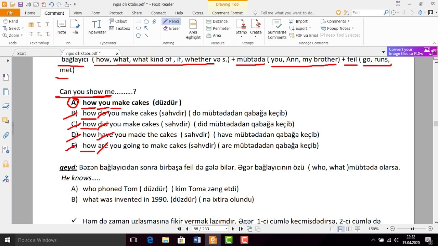Screen dimensions: 438x246
Task: Expand the Popup Notes dropdown
Action: pyautogui.click(x=353, y=28)
